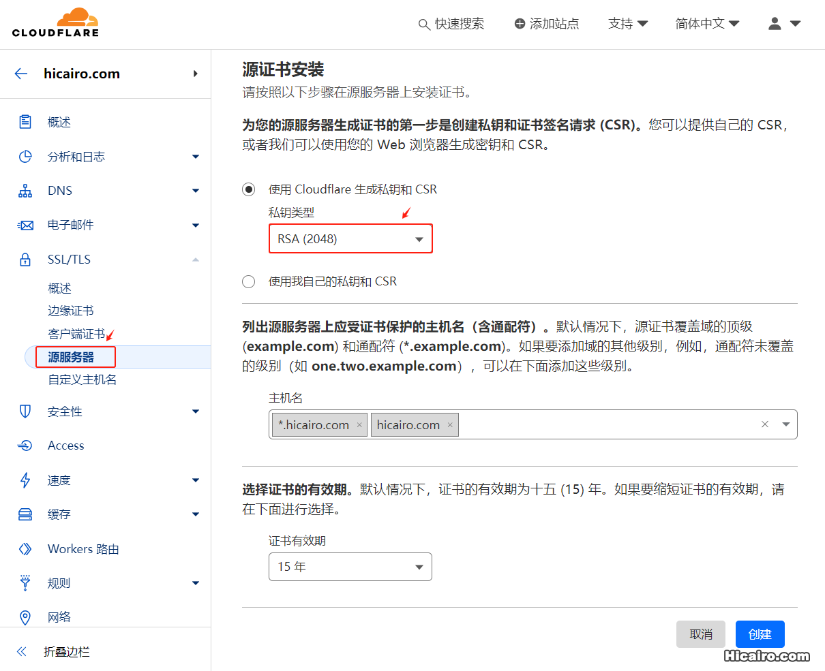Open Access via its sidebar icon
This screenshot has height=671, width=825.
click(25, 445)
